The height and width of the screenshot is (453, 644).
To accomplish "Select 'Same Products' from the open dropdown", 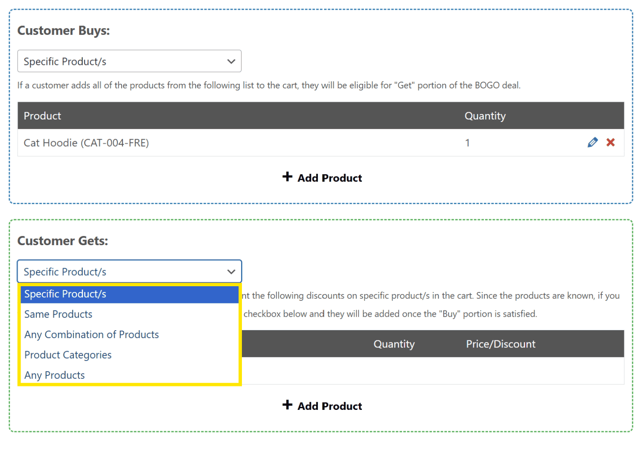I will pos(58,314).
